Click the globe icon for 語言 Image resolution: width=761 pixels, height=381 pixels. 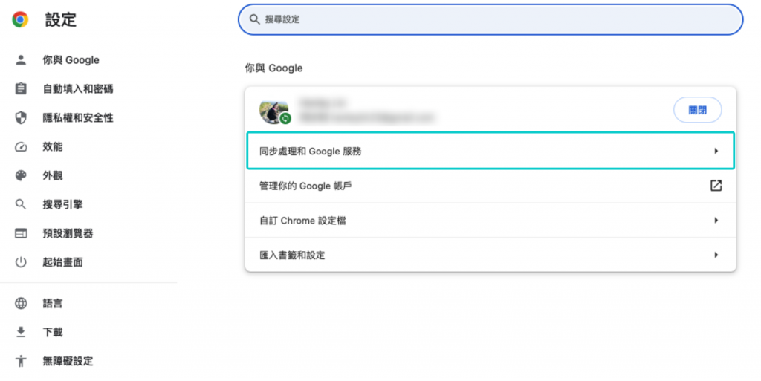21,304
